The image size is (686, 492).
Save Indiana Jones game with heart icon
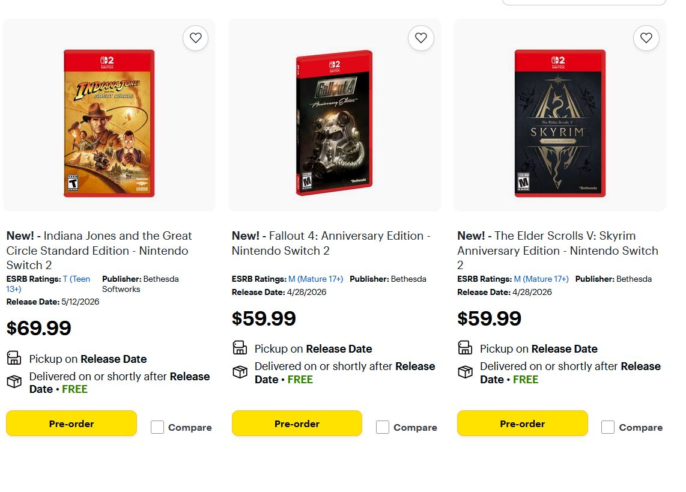click(195, 38)
